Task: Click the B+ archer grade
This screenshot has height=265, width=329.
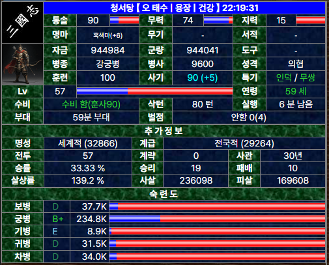Action: (58, 219)
